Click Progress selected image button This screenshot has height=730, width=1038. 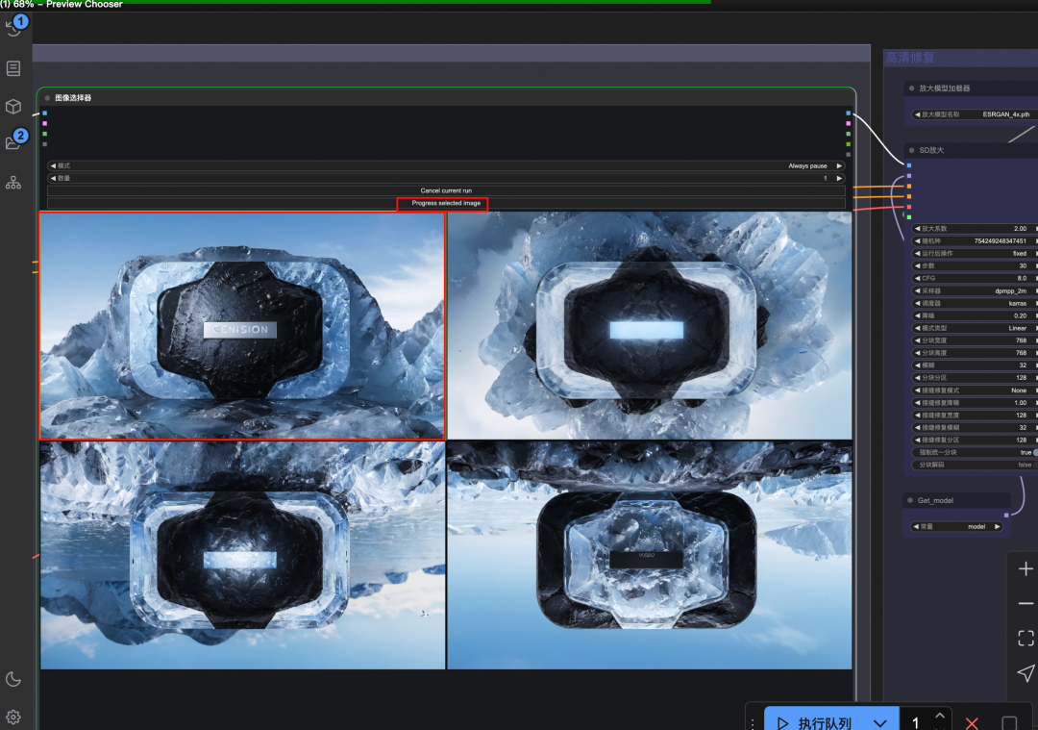click(x=446, y=203)
